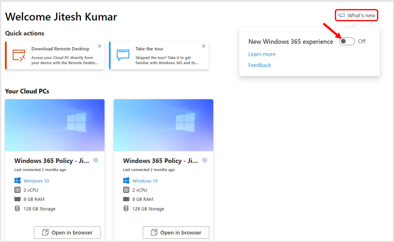394x242 pixels.
Task: Click the first Cloud PC's RAM icon
Action: pyautogui.click(x=17, y=199)
